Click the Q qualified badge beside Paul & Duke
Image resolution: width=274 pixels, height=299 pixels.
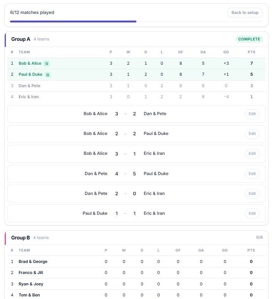(x=48, y=75)
